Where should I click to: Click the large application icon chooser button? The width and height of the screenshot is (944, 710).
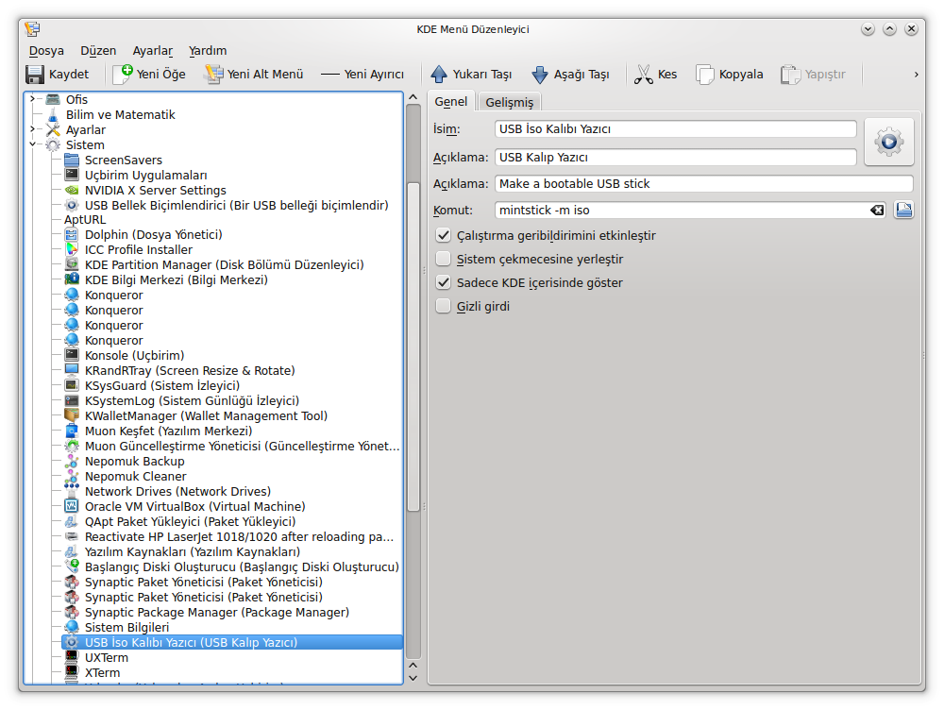coord(888,142)
